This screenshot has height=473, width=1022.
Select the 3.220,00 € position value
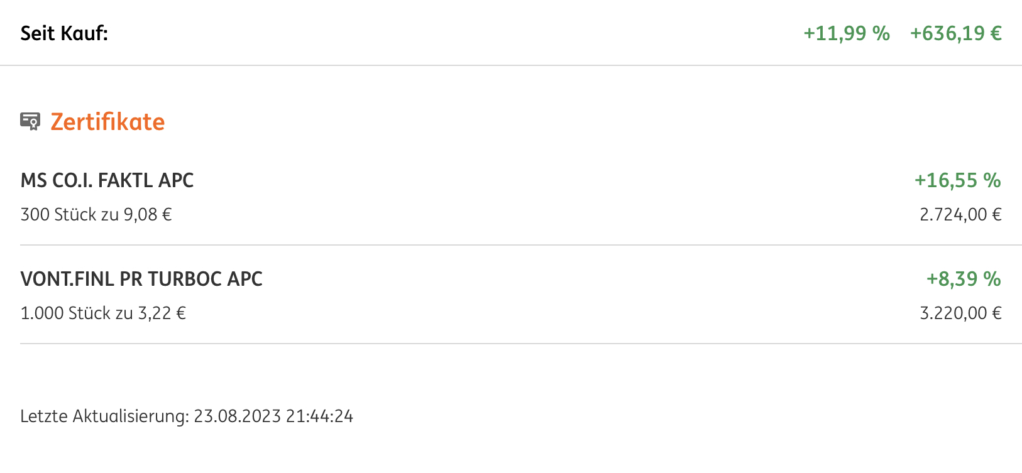(960, 313)
